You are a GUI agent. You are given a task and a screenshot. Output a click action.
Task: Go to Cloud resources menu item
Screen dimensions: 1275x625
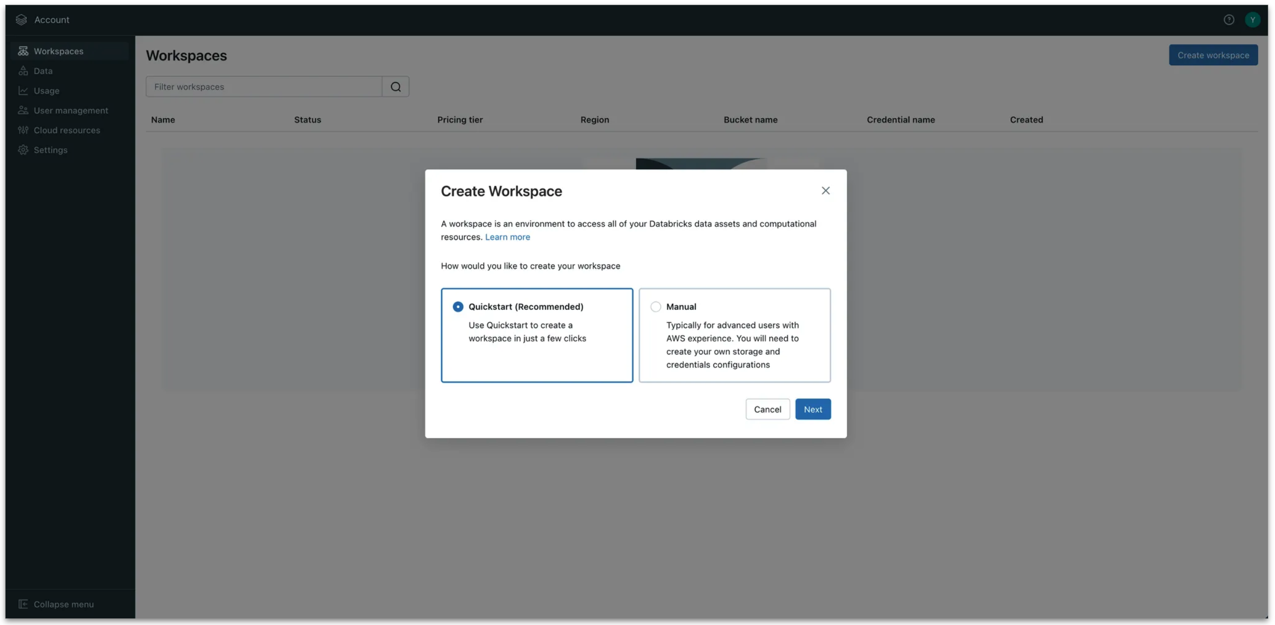67,130
